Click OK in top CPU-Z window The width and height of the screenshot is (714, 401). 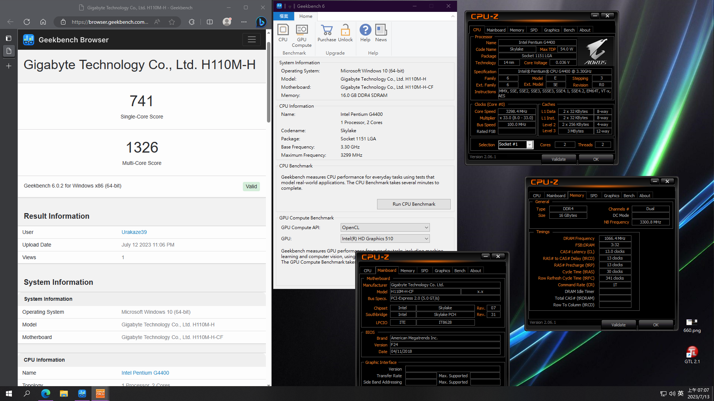[596, 159]
